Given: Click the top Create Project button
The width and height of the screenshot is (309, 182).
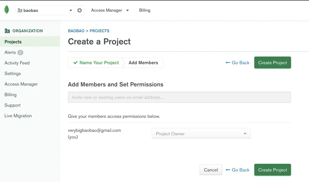Looking at the screenshot, I should point(273,63).
